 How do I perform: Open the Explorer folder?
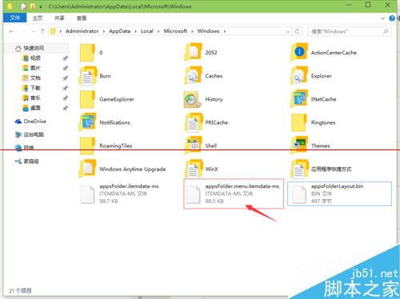(311, 76)
